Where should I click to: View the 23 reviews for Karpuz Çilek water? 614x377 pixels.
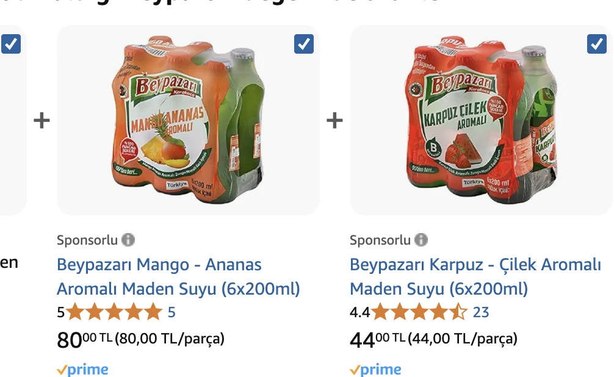pyautogui.click(x=481, y=312)
